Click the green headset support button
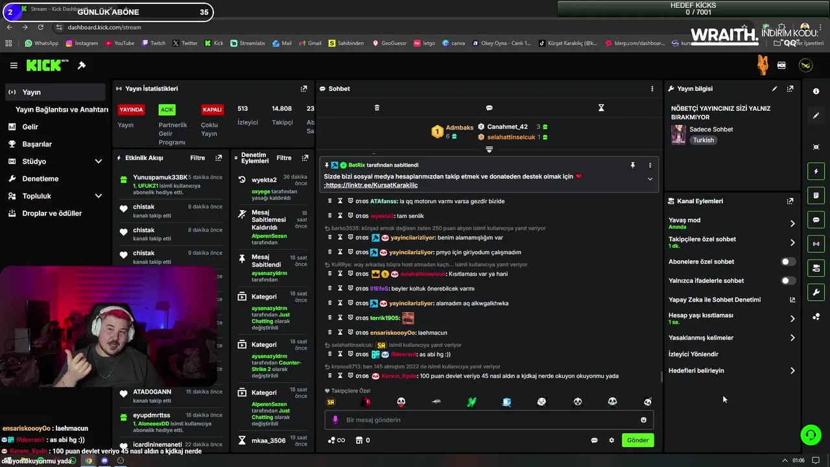This screenshot has height=467, width=830. 811,435
